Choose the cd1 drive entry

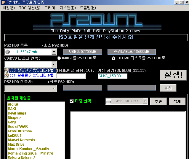point(31,75)
